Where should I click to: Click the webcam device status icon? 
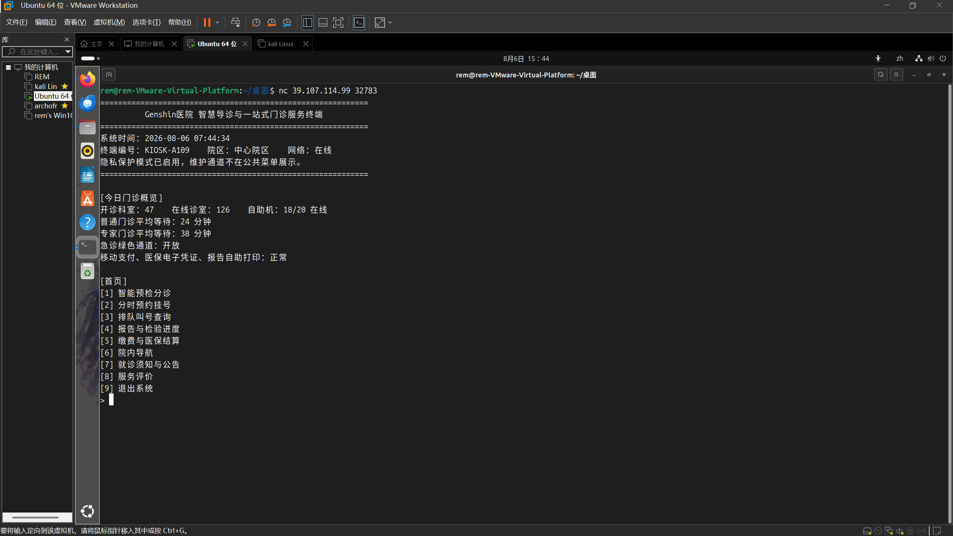click(x=911, y=531)
